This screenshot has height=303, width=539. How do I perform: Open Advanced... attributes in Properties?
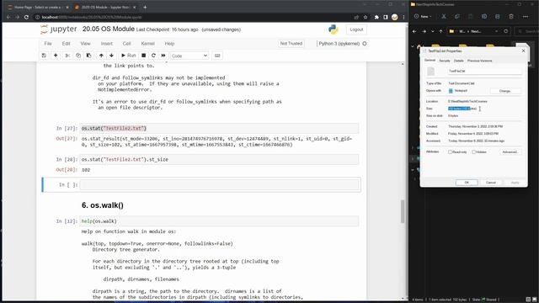point(510,151)
